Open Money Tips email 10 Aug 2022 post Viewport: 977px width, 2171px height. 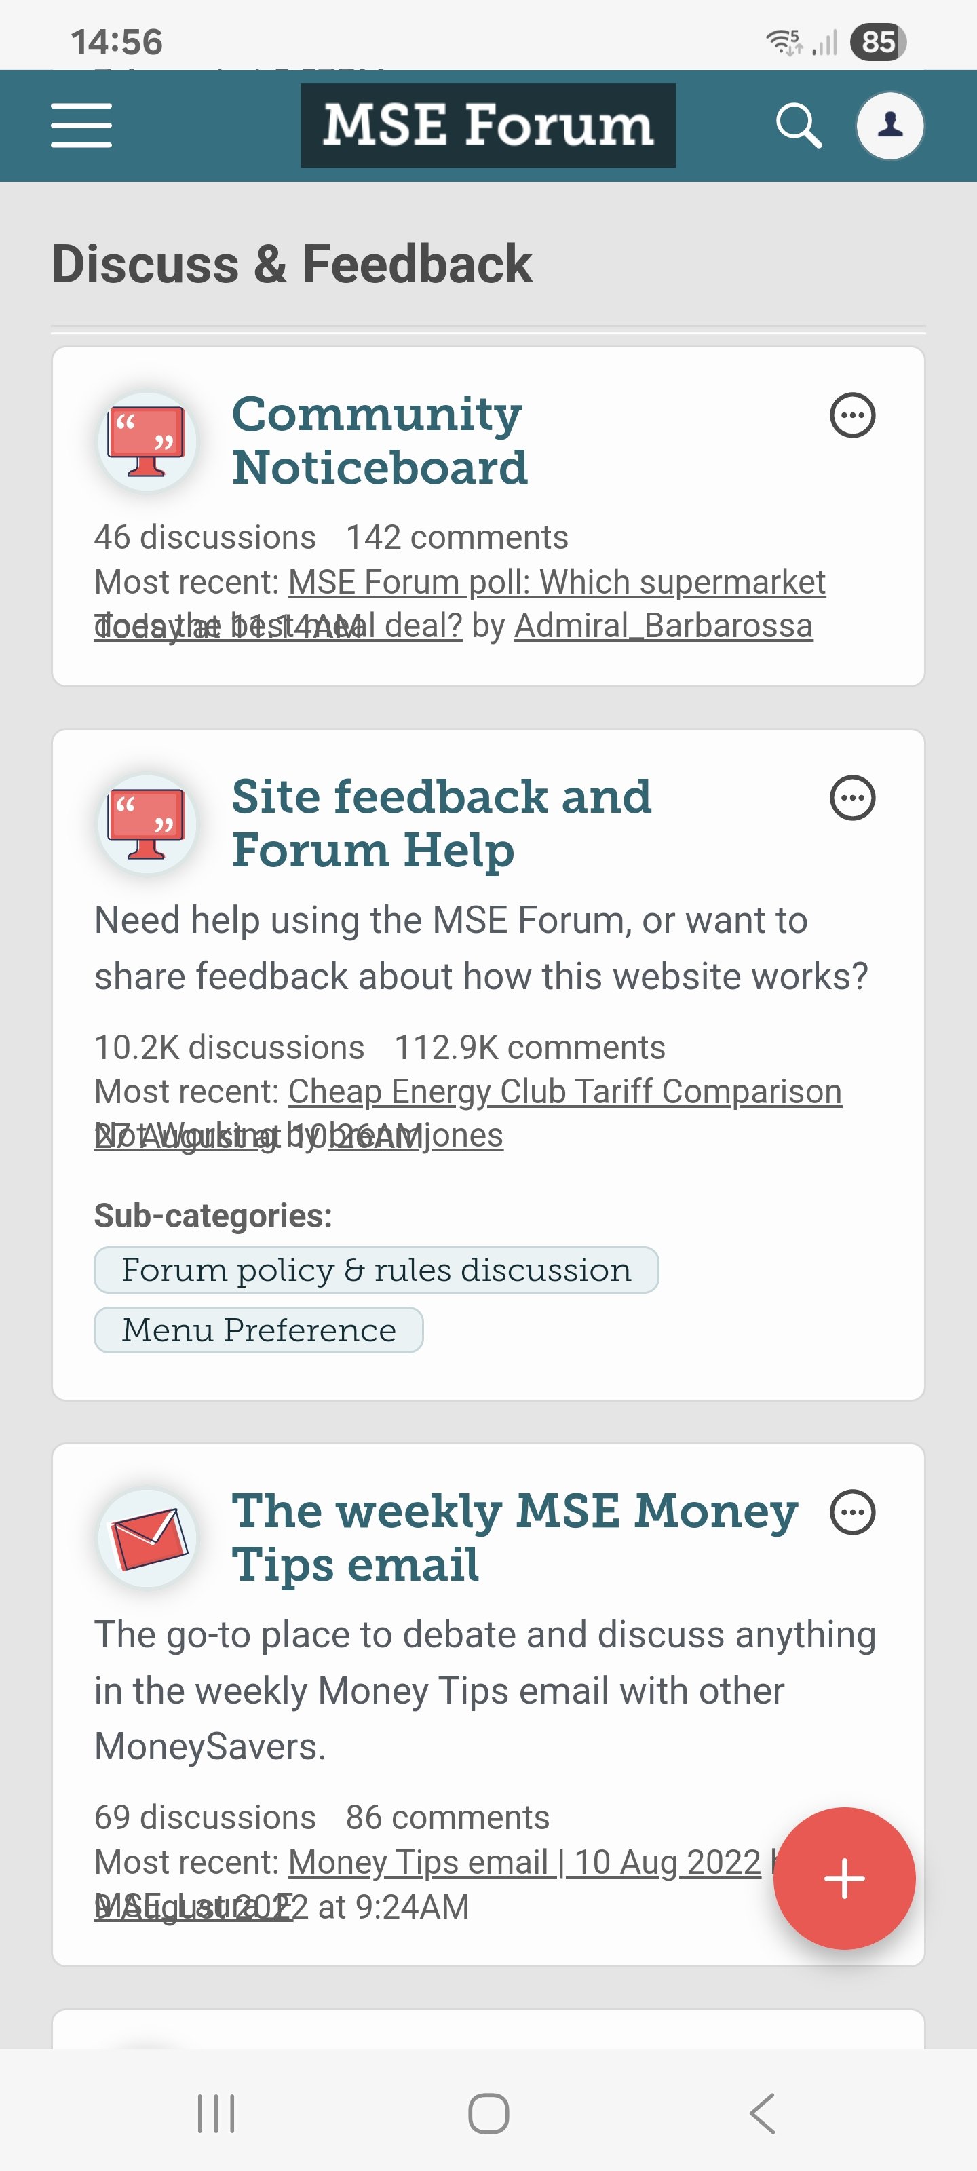coord(524,1862)
